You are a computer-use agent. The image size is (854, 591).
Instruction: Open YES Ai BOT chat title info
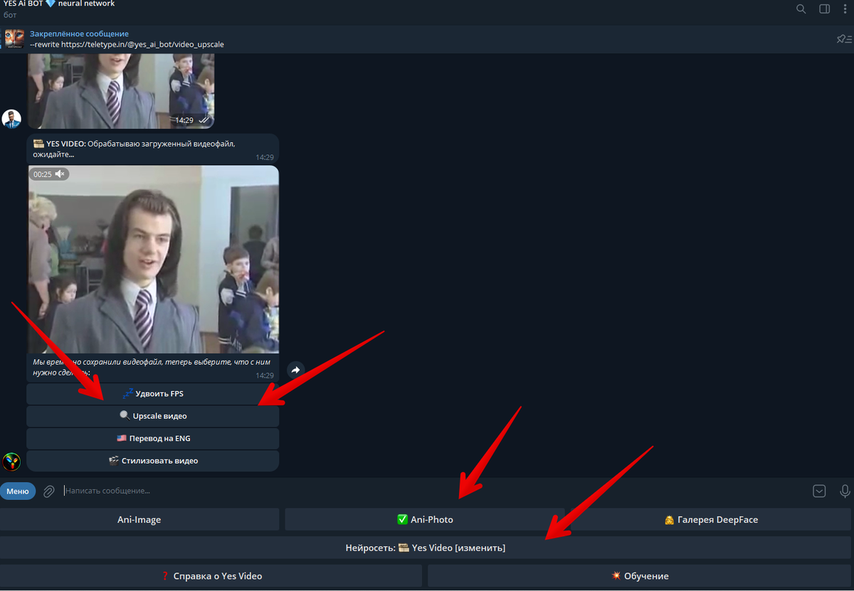(59, 4)
